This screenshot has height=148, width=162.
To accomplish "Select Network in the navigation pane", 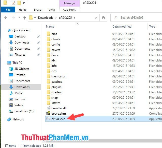I will coord(18,119).
